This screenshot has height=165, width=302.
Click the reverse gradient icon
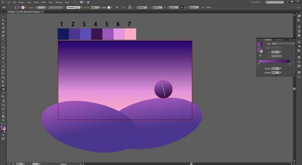click(260, 55)
